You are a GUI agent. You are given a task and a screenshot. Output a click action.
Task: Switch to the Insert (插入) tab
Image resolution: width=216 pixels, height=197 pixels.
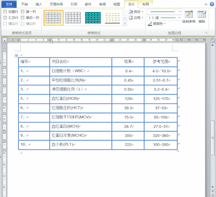pyautogui.click(x=39, y=4)
